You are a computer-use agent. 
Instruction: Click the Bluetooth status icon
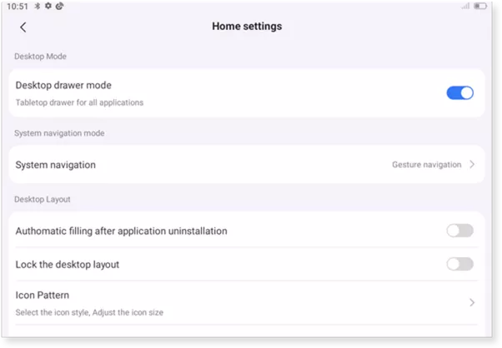point(38,7)
